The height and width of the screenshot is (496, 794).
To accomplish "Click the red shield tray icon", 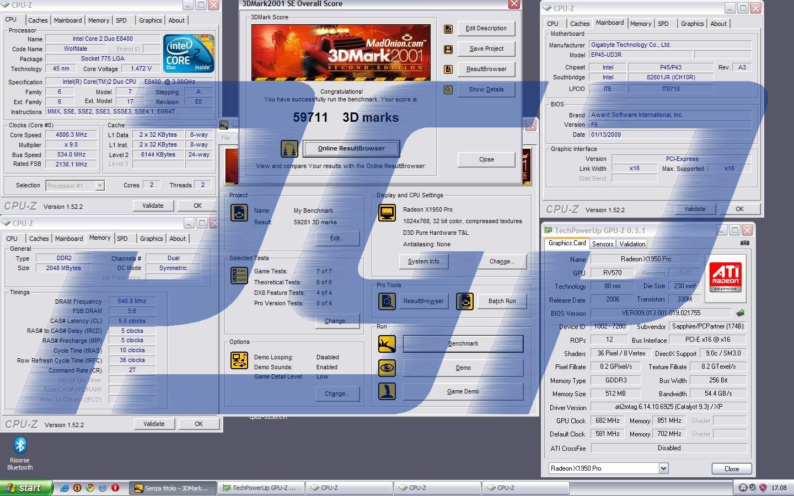I will click(x=763, y=488).
